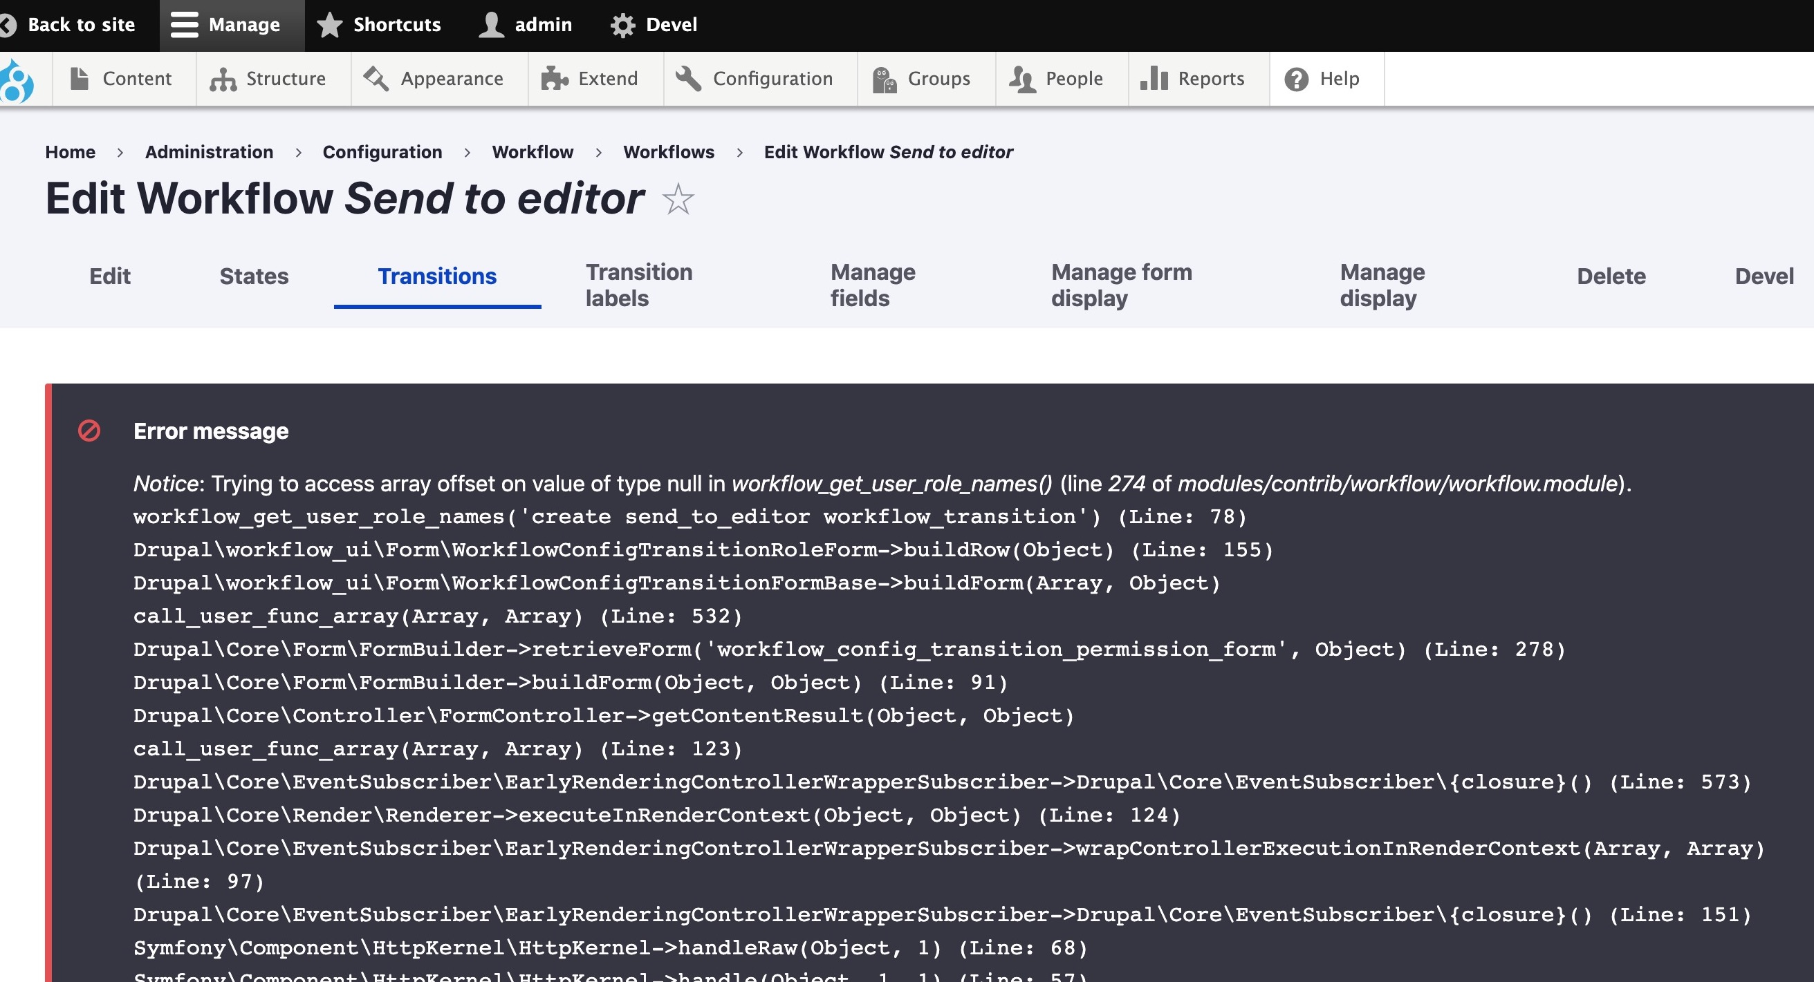Click the Devel settings gear icon
Image resolution: width=1814 pixels, height=982 pixels.
coord(626,23)
